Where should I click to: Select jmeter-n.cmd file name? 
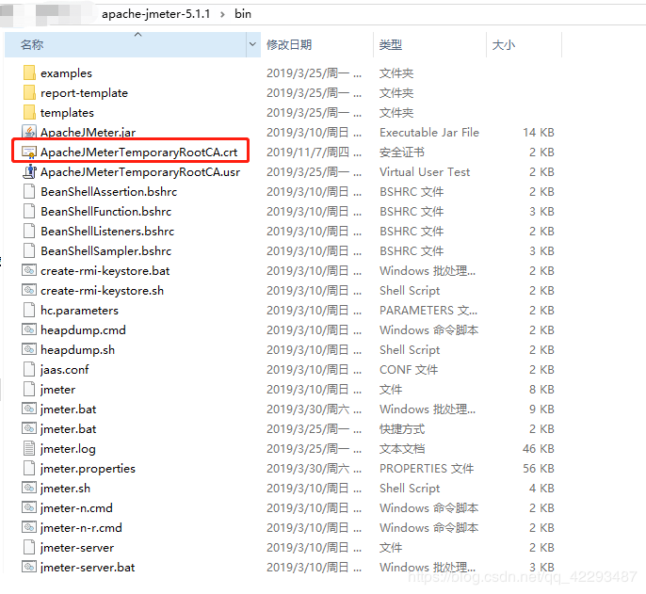coord(76,508)
